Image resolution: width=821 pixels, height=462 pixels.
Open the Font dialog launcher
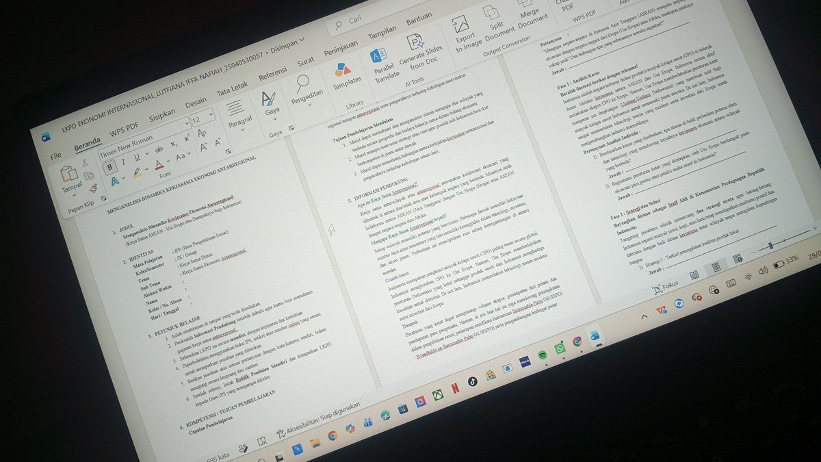pyautogui.click(x=228, y=151)
